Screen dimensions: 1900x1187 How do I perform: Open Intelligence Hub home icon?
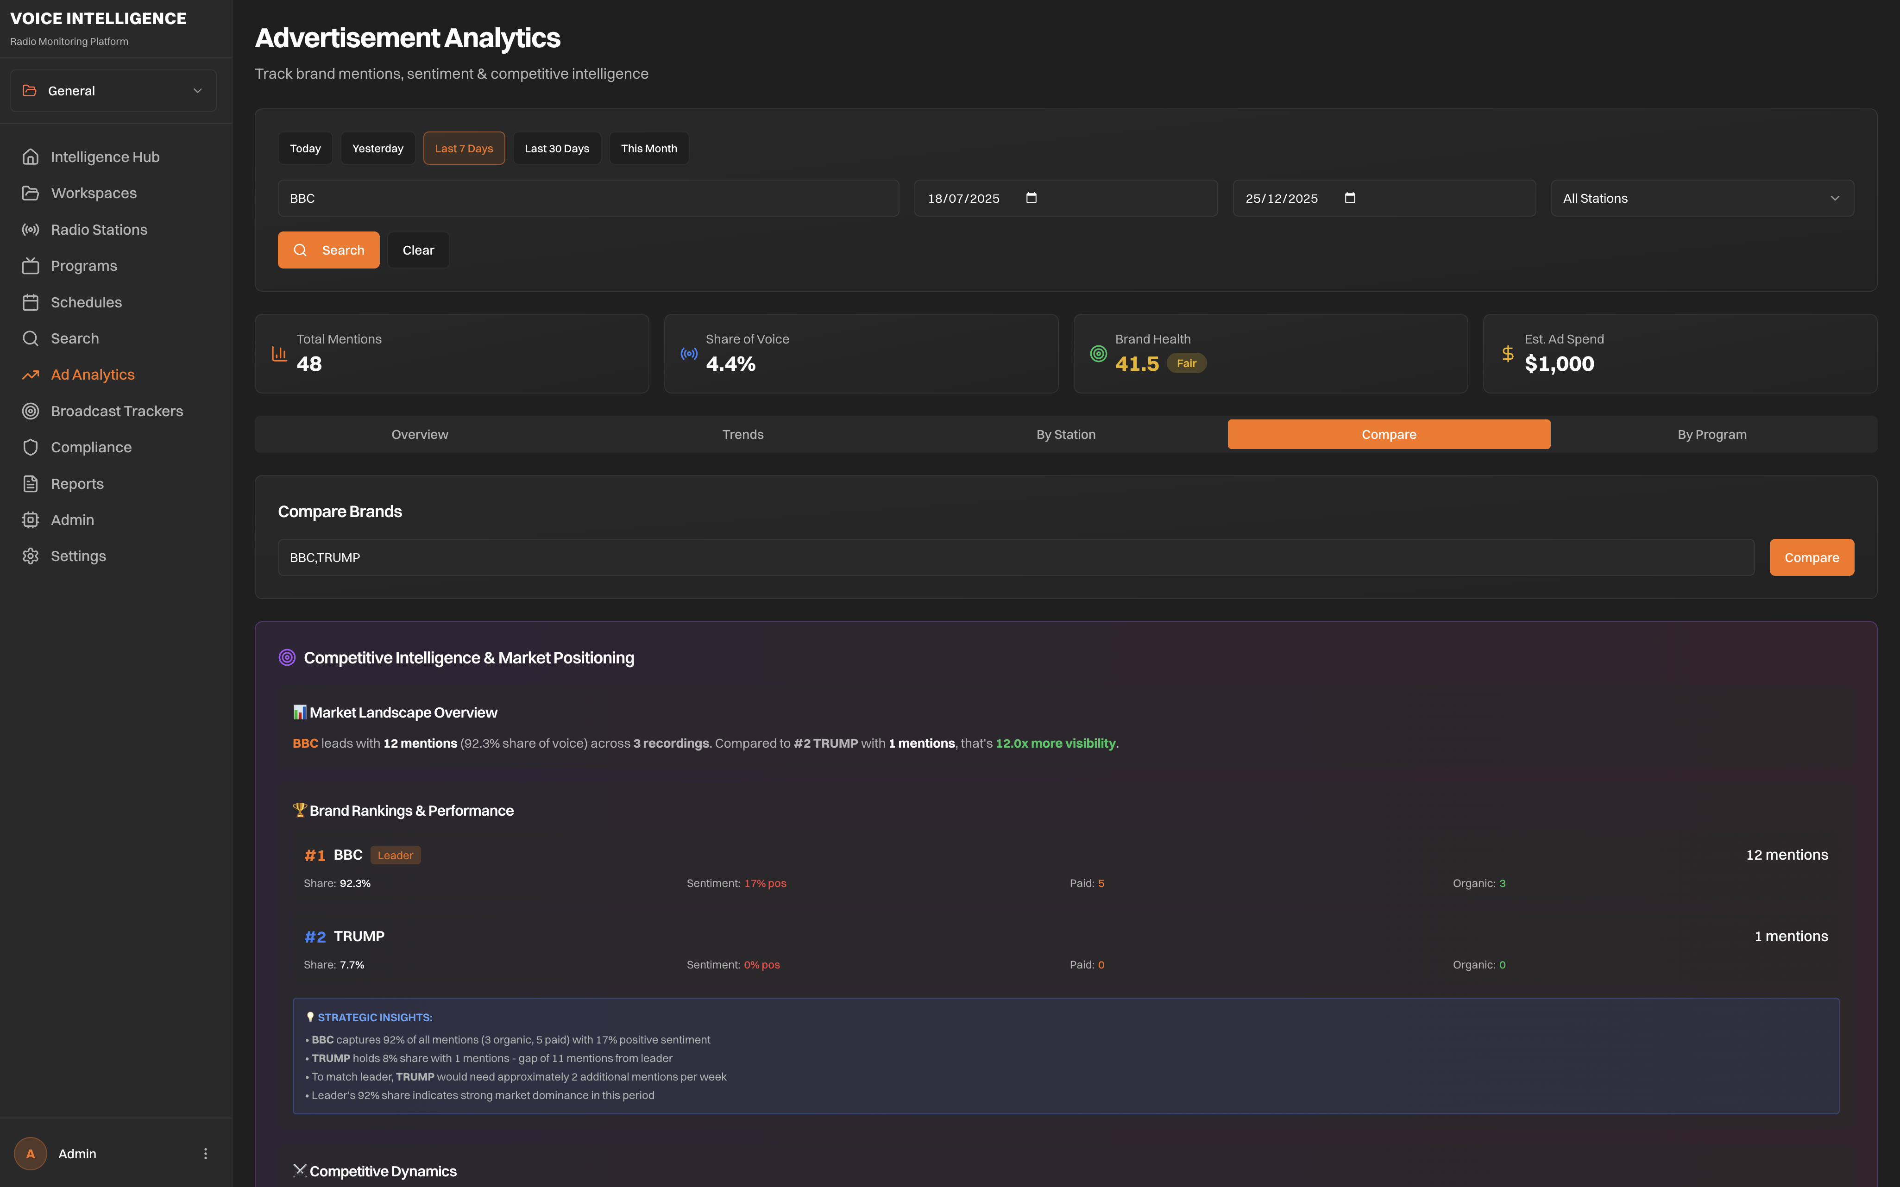(x=31, y=157)
